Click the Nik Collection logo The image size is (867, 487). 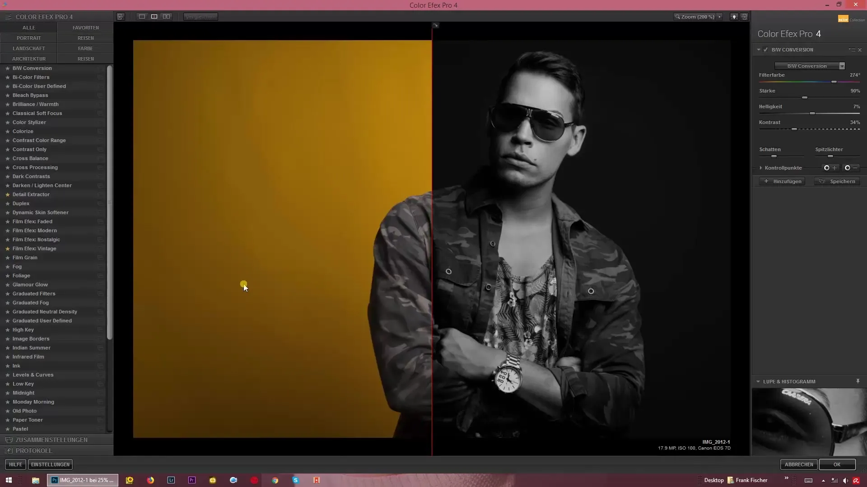click(851, 19)
